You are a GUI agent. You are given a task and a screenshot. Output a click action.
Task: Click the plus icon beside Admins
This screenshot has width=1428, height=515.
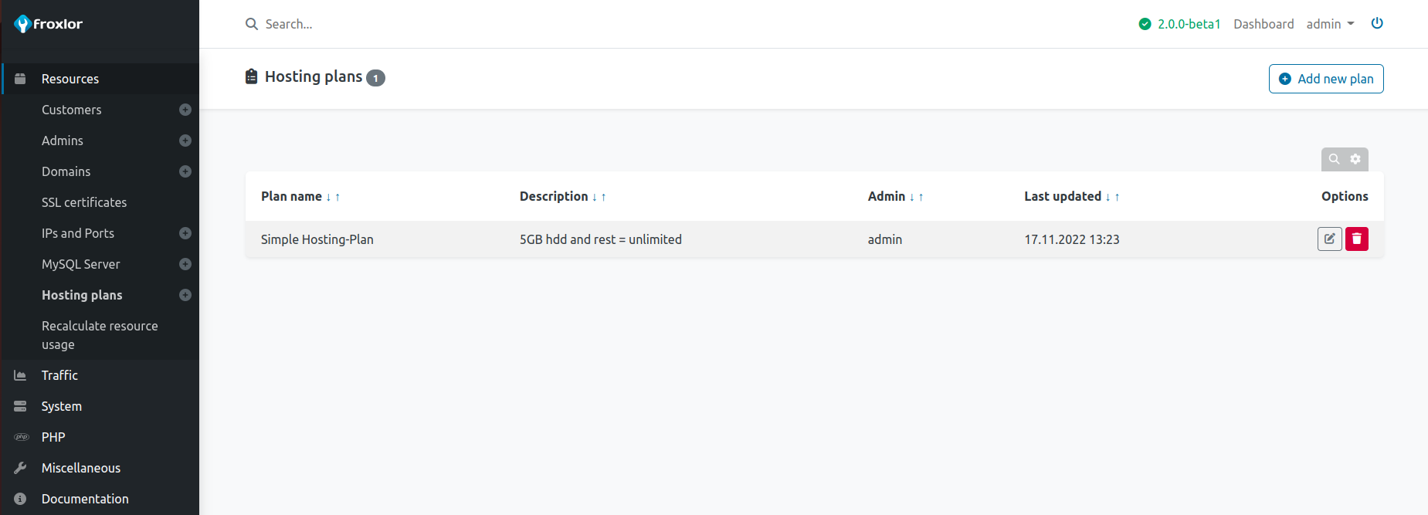pos(185,141)
